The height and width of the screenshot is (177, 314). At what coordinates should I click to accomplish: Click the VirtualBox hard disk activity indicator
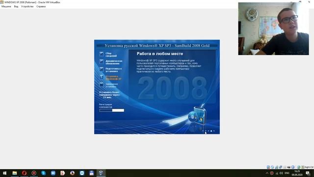(x=268, y=167)
